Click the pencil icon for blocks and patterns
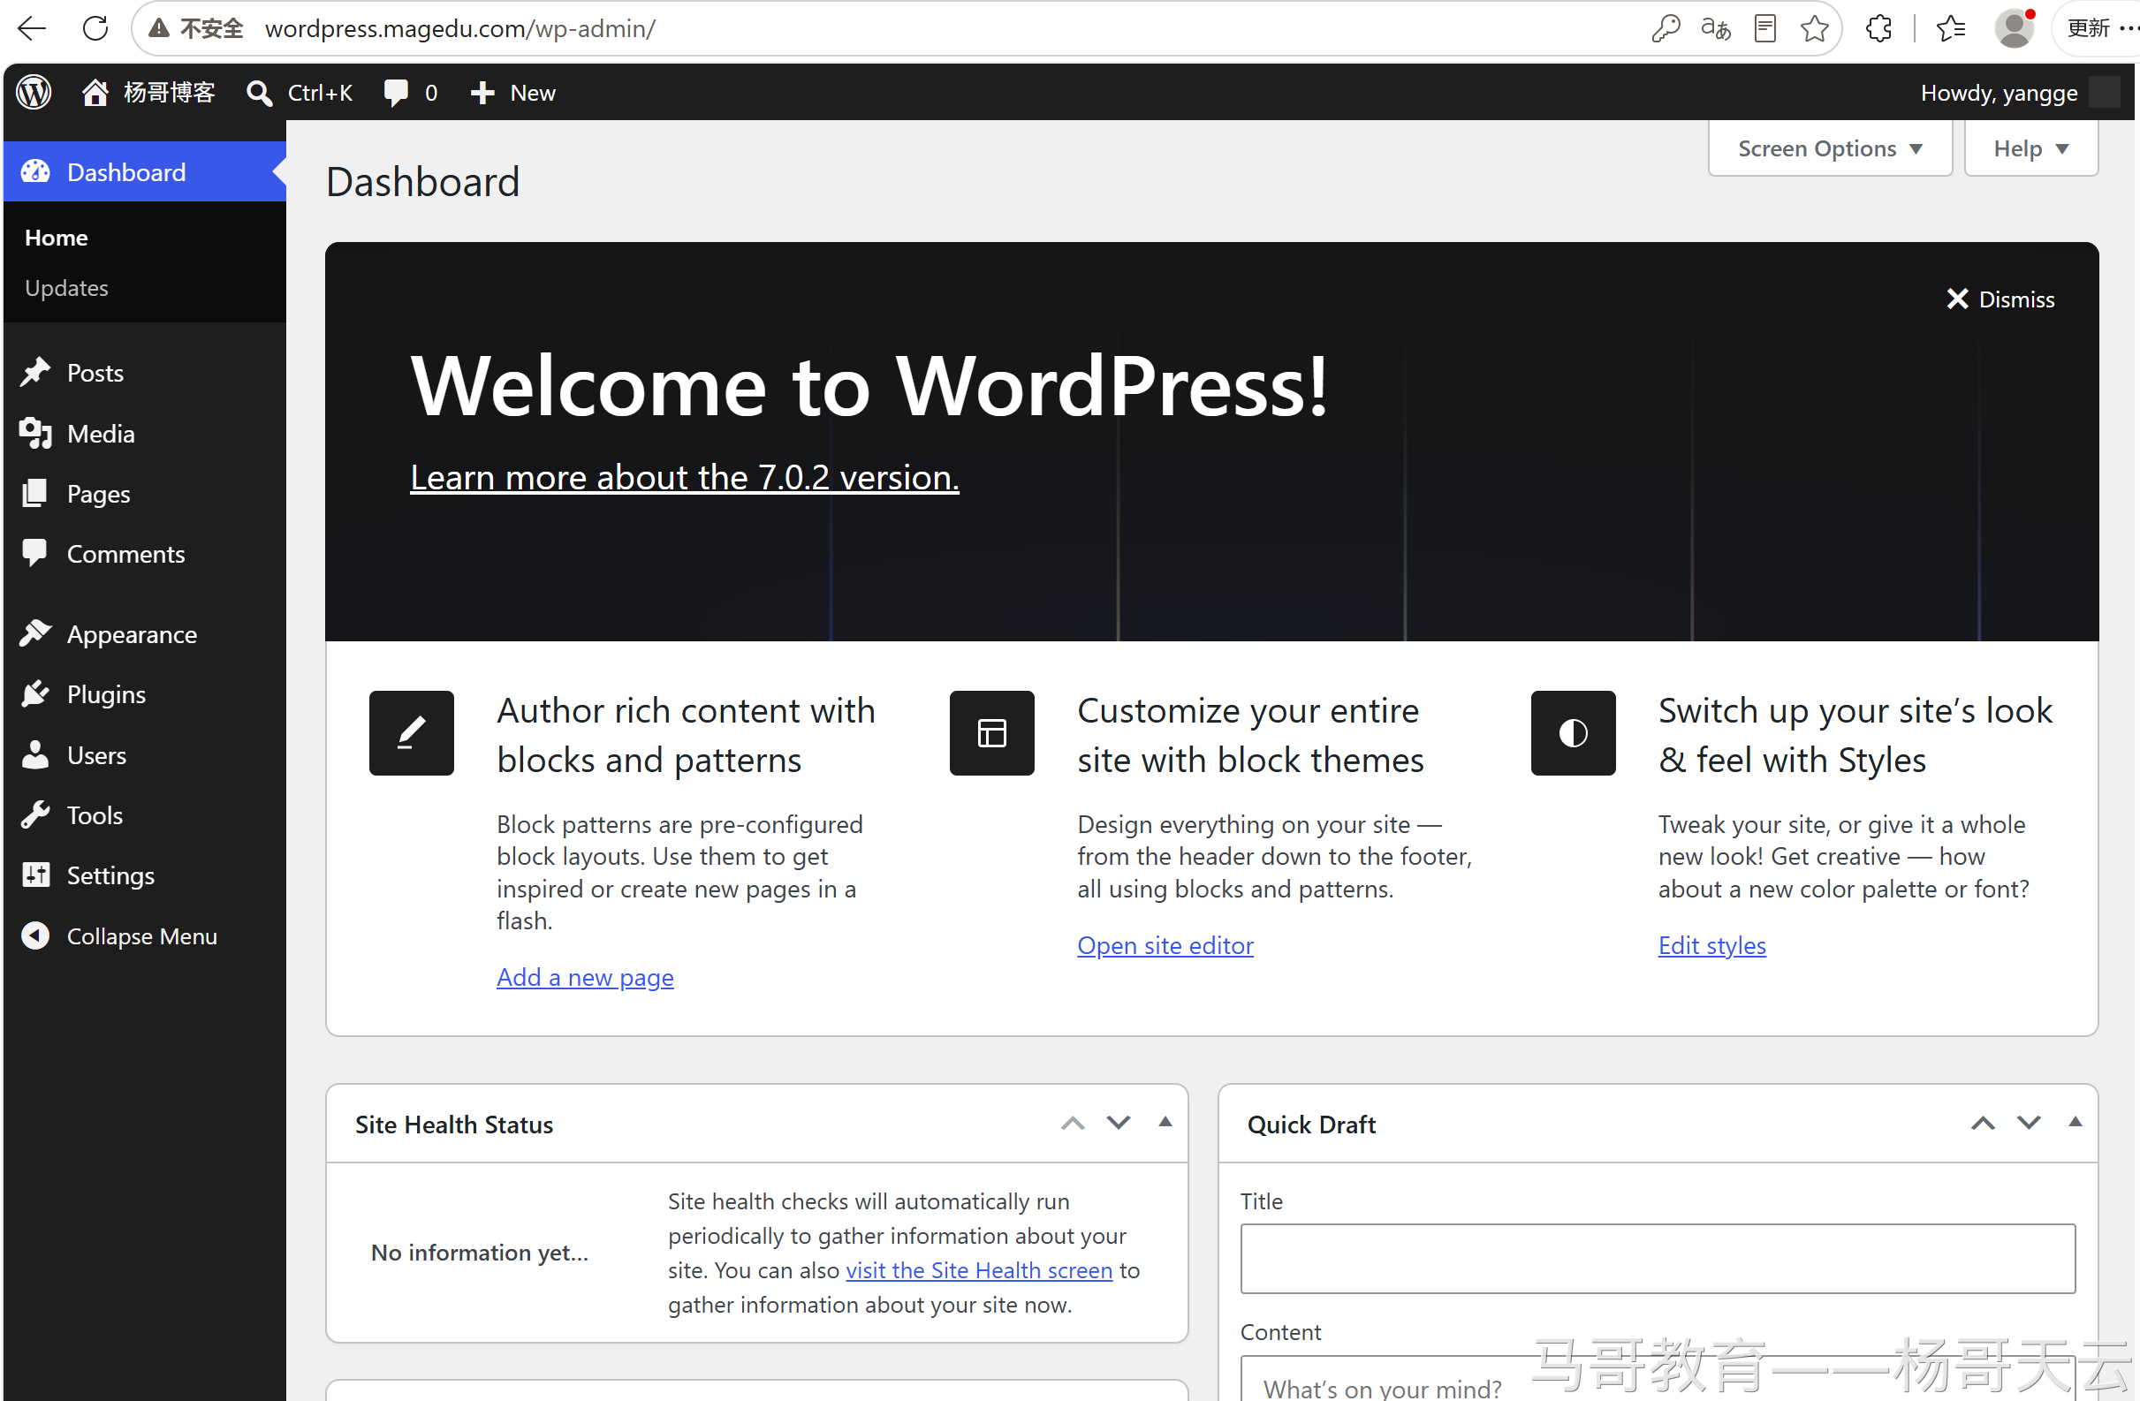 point(411,733)
